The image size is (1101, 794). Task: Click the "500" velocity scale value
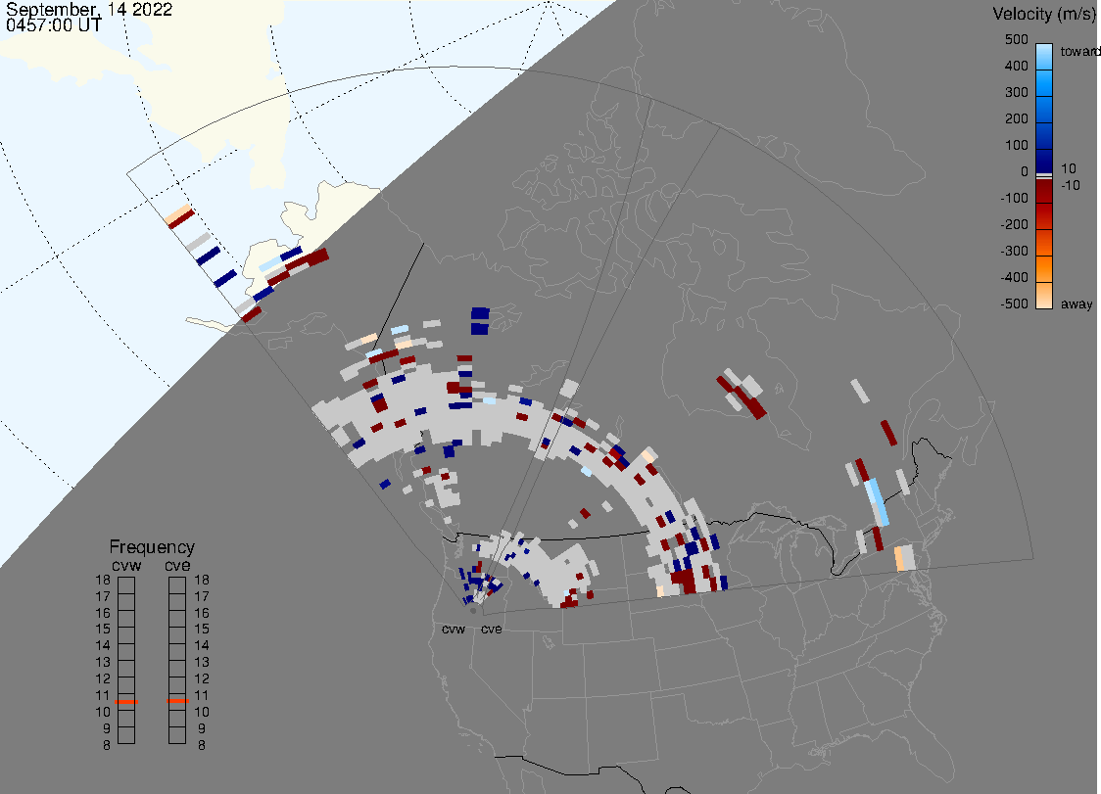[1016, 39]
